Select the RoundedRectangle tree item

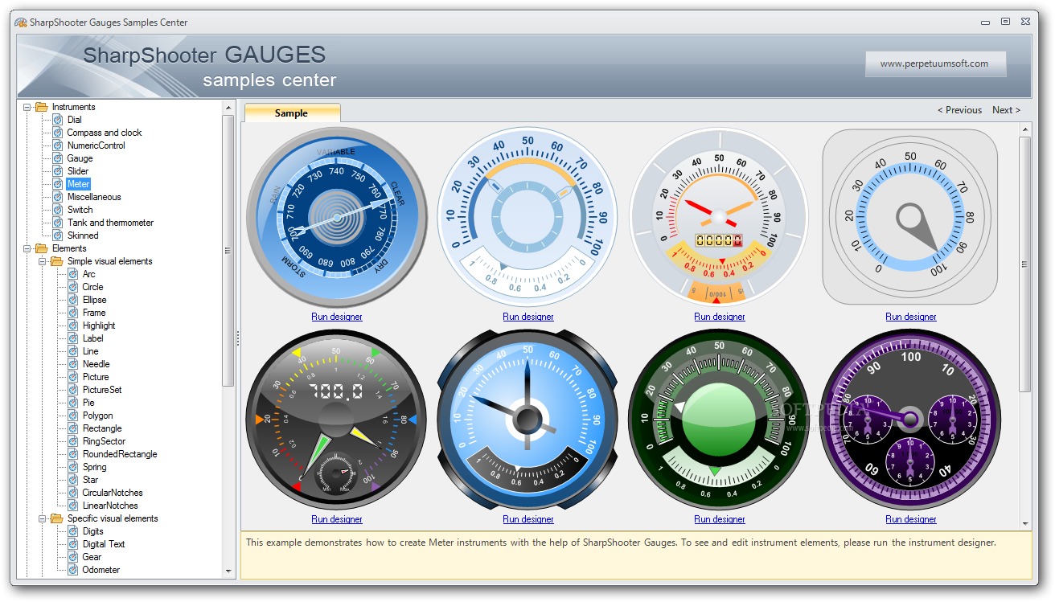(120, 454)
